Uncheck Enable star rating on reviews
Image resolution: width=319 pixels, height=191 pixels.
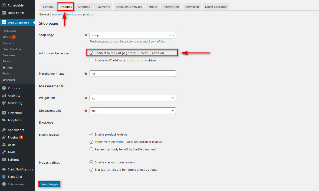(91, 162)
